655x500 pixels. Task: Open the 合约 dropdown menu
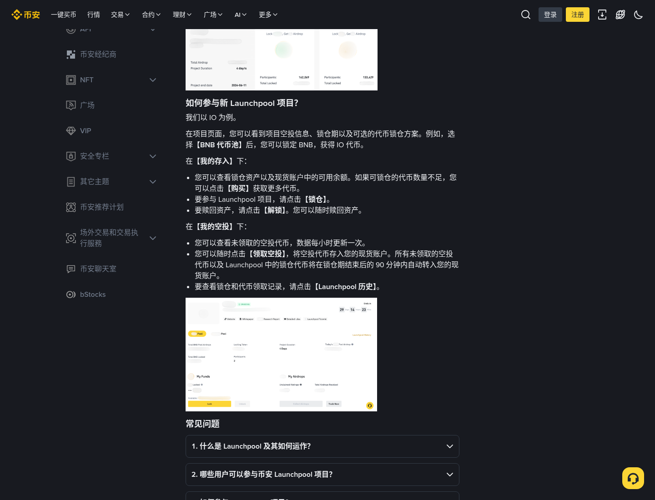click(x=151, y=15)
